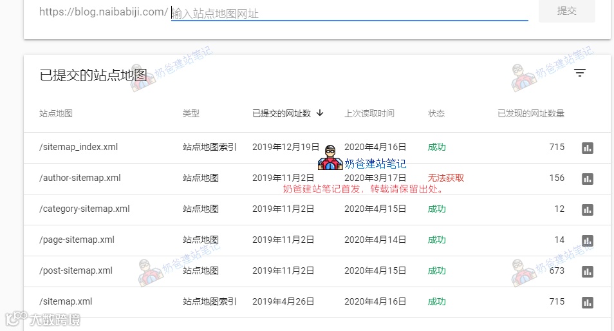614x331 pixels.
Task: Click 站点地图索引 type in /sitemap_index.xml row
Action: [210, 147]
